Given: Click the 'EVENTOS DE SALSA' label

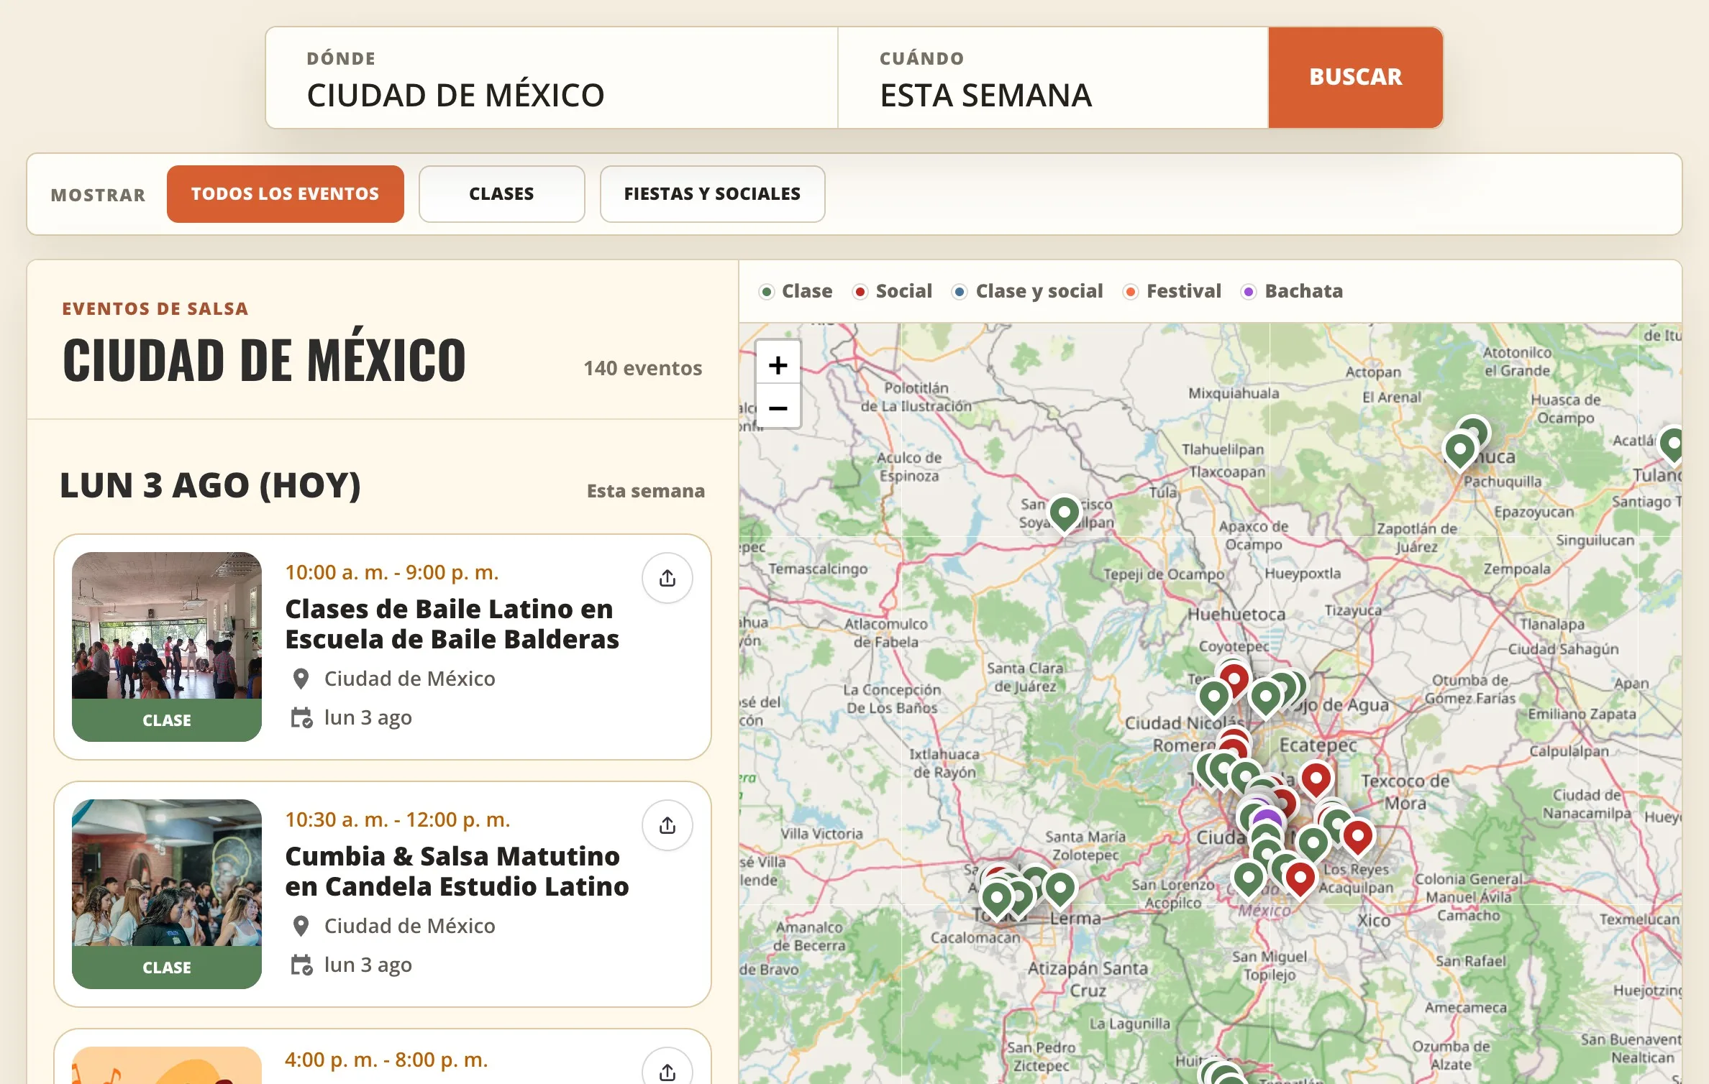Looking at the screenshot, I should tap(155, 309).
